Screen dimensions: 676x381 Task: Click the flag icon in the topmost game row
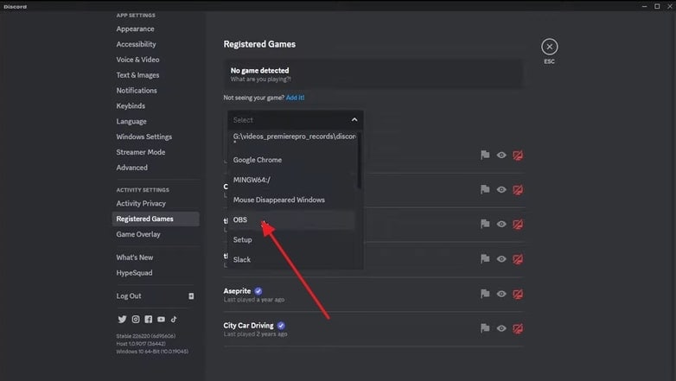click(485, 156)
